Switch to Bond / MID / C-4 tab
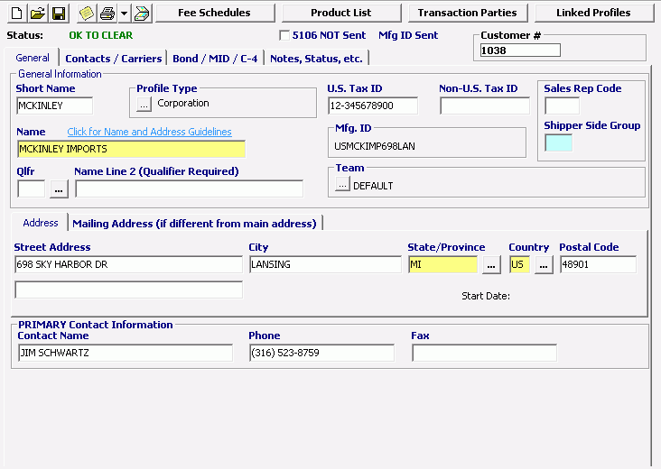Viewport: 661px width, 469px height. pyautogui.click(x=215, y=59)
